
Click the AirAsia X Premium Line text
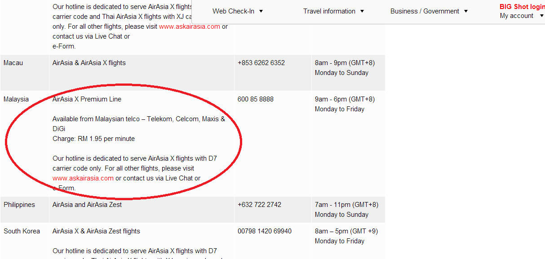click(87, 99)
